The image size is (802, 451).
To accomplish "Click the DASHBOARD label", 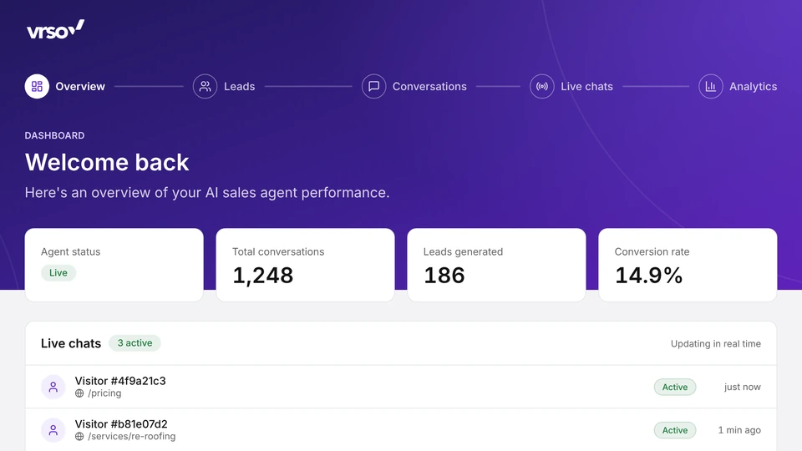I will pos(55,135).
